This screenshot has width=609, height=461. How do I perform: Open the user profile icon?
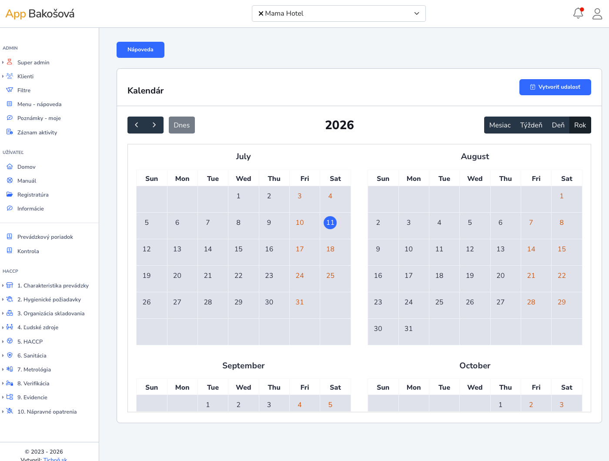pyautogui.click(x=597, y=14)
